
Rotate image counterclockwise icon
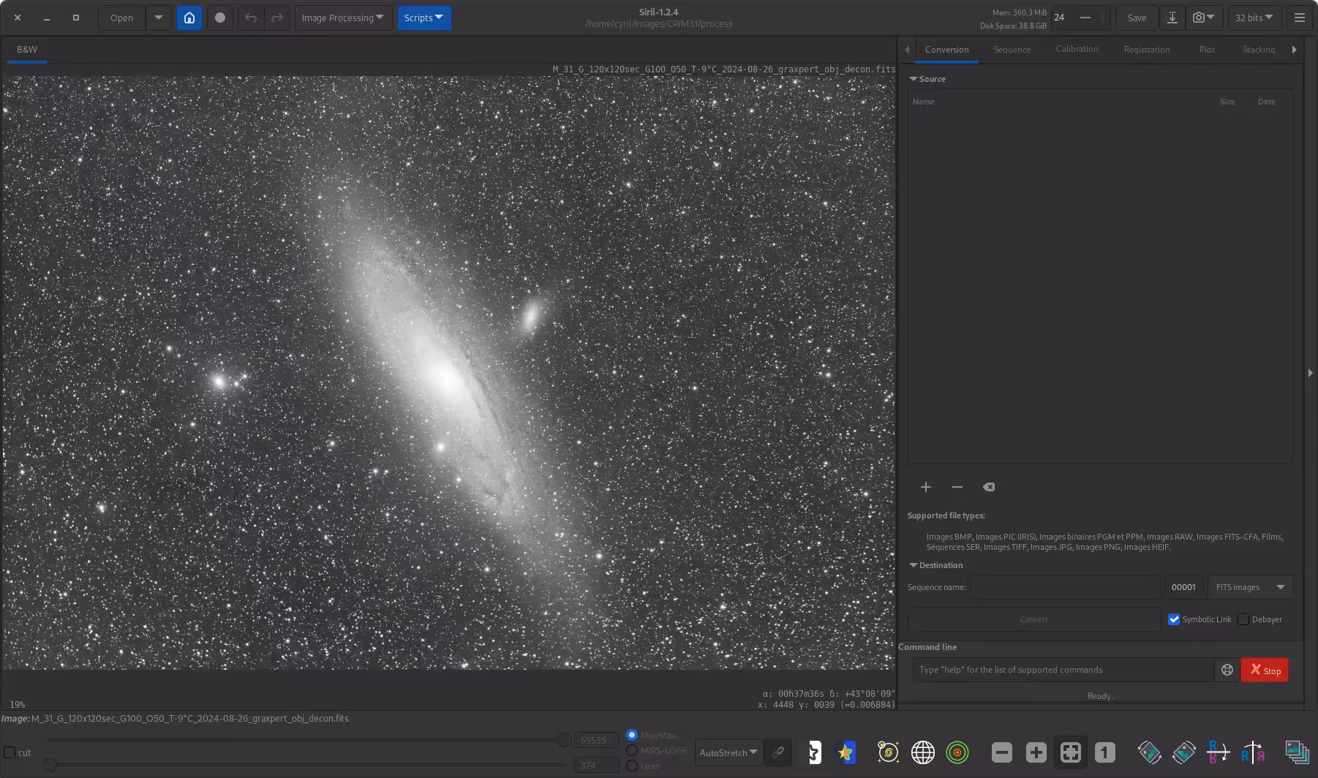(x=1149, y=752)
